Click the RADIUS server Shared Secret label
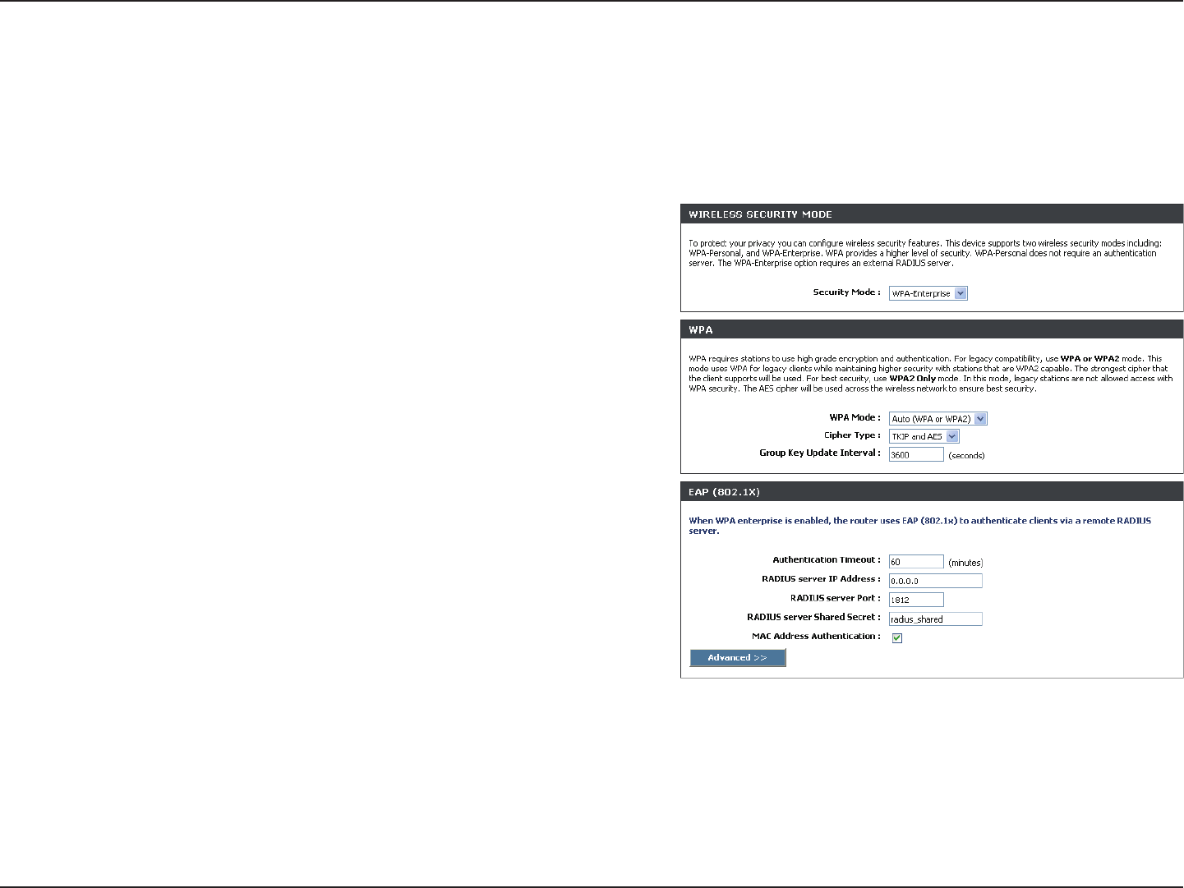The height and width of the screenshot is (888, 1184). coord(813,617)
